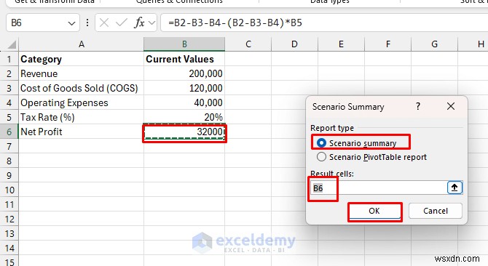Click Cancel in Scenario Summary dialog
488x266 pixels.
[x=435, y=211]
